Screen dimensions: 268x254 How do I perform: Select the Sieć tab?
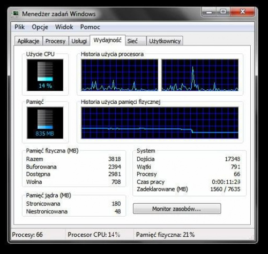[136, 41]
